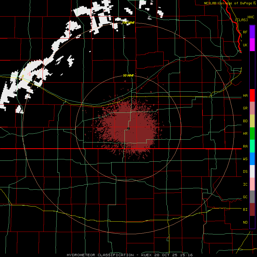257x257 pixels.
Task: Click the HA red legend swatch
Action: 252,95
